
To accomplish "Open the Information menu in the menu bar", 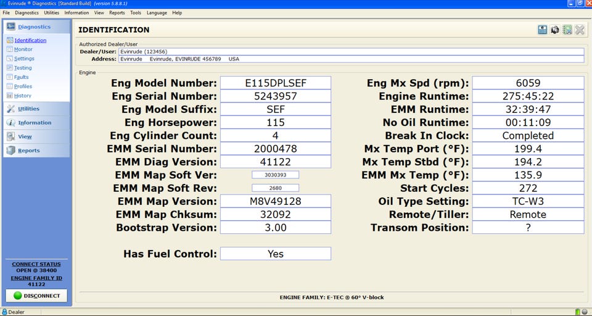I will (x=76, y=12).
